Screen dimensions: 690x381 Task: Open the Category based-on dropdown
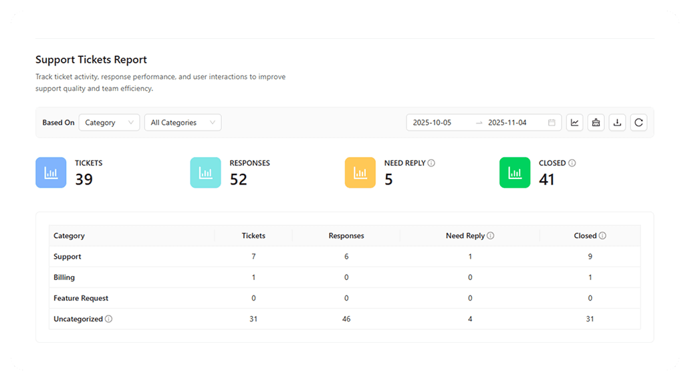109,122
